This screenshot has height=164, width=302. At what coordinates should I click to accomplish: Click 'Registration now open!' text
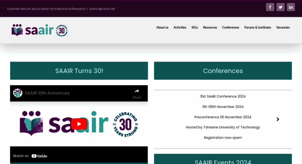[223, 138]
